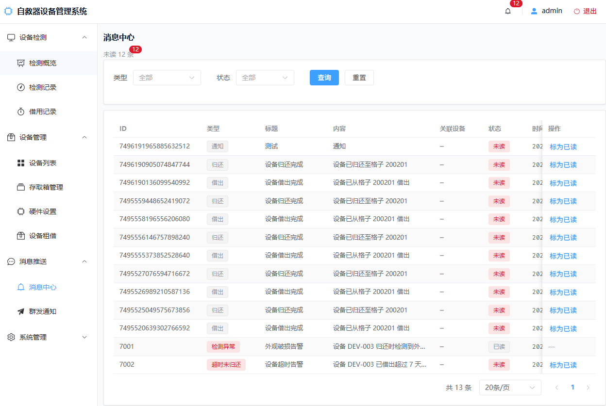Click the timer icon beside 借用记录
The width and height of the screenshot is (606, 406).
pos(21,112)
